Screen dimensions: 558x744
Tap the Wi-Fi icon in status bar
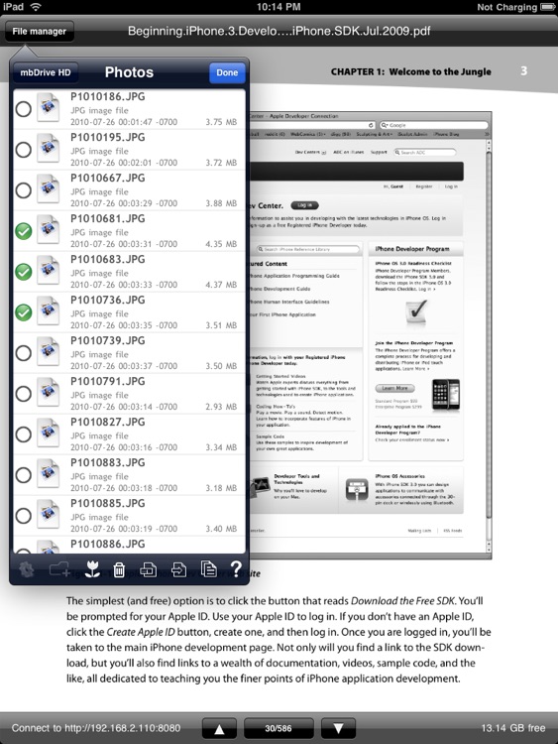coord(35,7)
